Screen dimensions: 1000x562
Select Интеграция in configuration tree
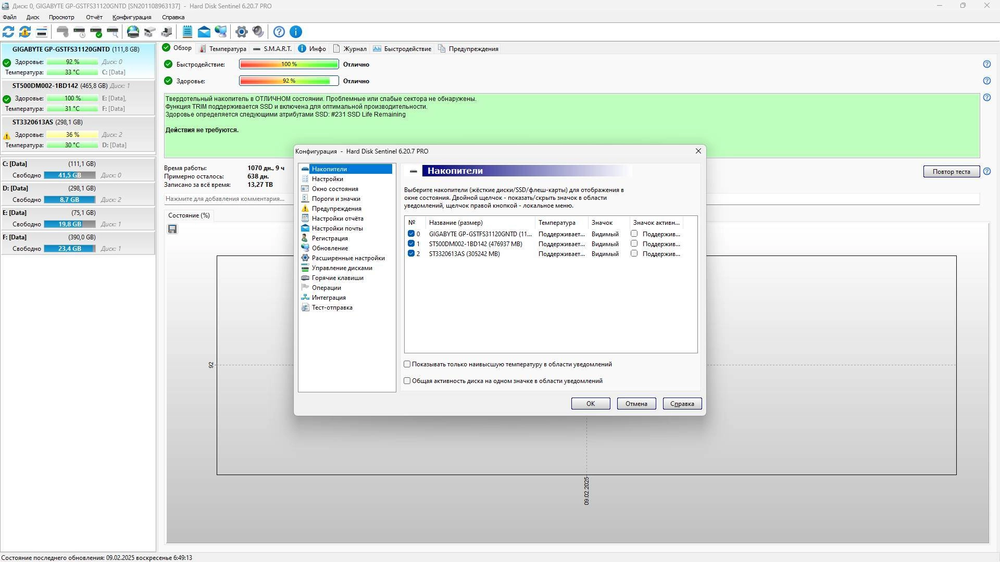[x=329, y=298]
